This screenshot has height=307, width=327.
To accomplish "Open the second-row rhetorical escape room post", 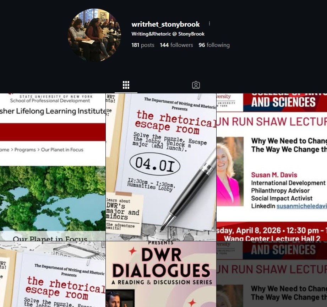I will click(53, 274).
